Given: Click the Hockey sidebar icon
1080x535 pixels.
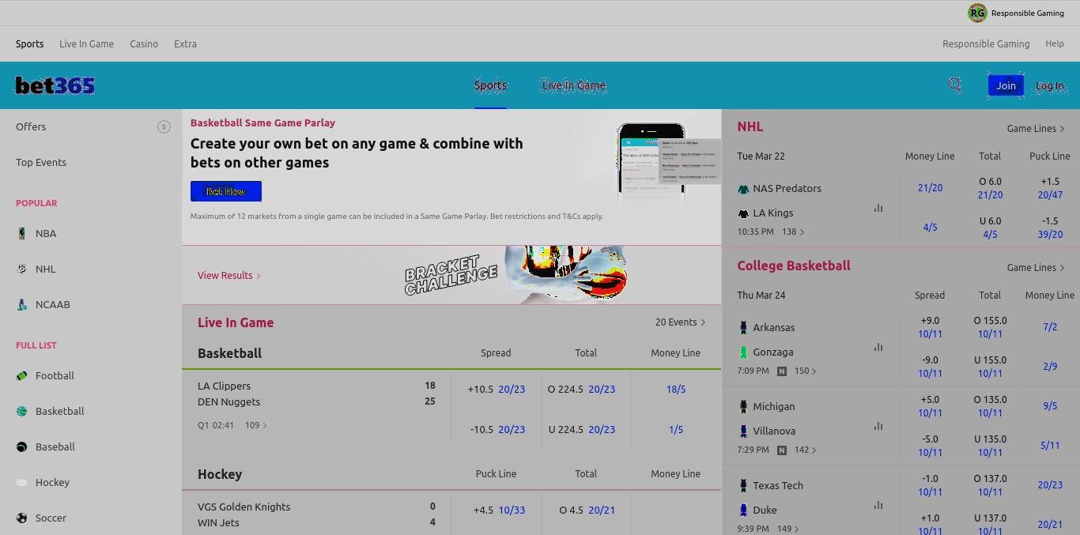Looking at the screenshot, I should click(21, 482).
